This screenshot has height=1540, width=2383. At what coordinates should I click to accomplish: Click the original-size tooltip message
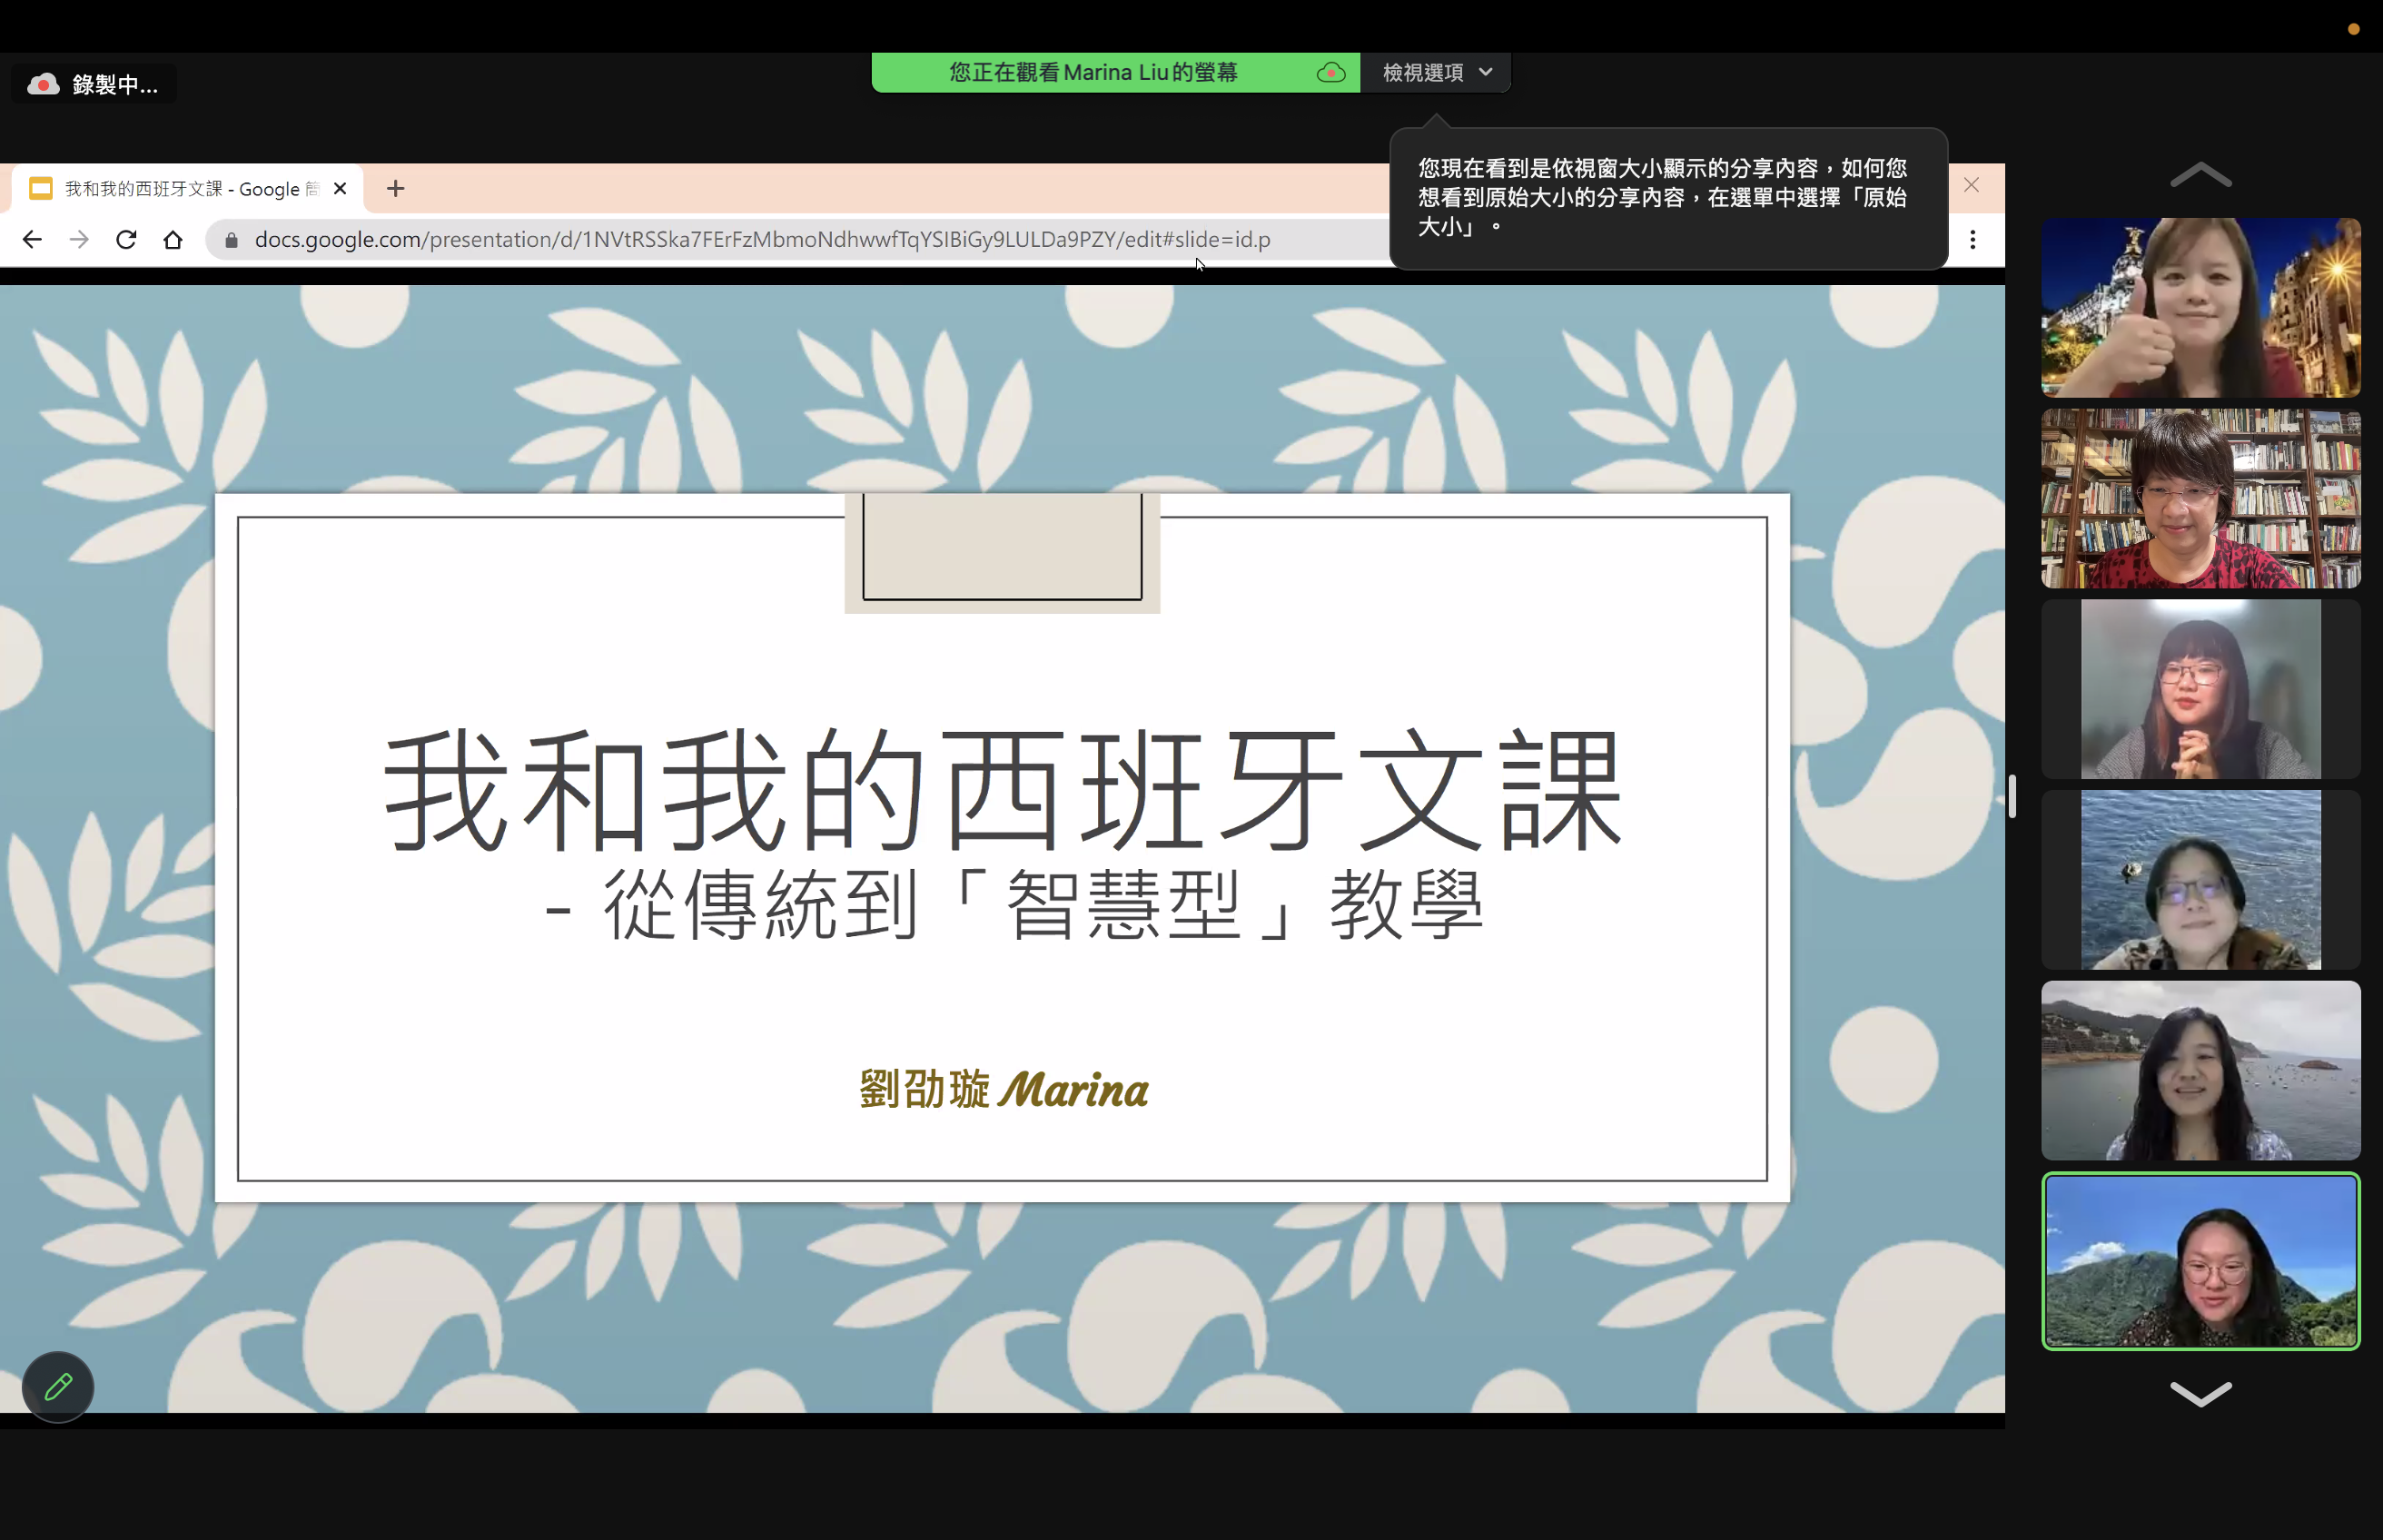pyautogui.click(x=1667, y=198)
